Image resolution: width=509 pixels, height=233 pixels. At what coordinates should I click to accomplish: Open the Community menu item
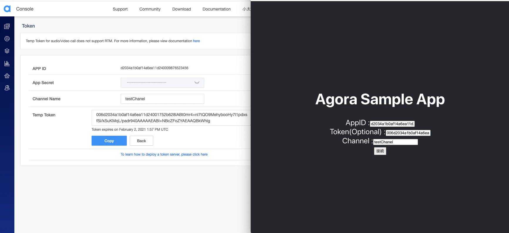coord(150,9)
